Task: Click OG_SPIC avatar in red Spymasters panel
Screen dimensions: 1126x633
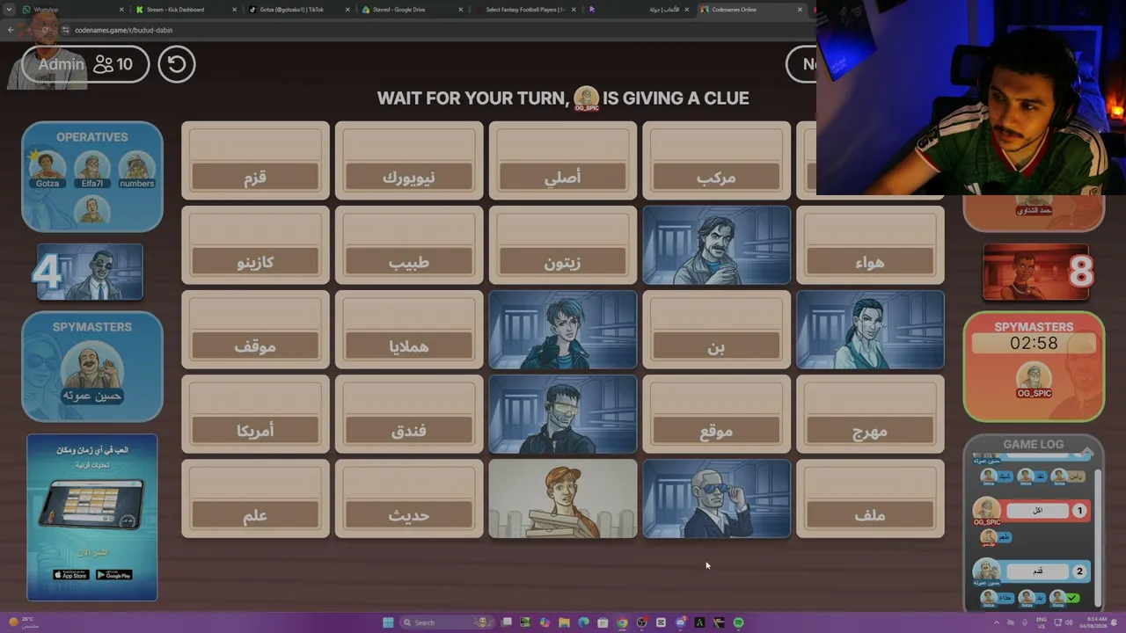Action: (1034, 380)
